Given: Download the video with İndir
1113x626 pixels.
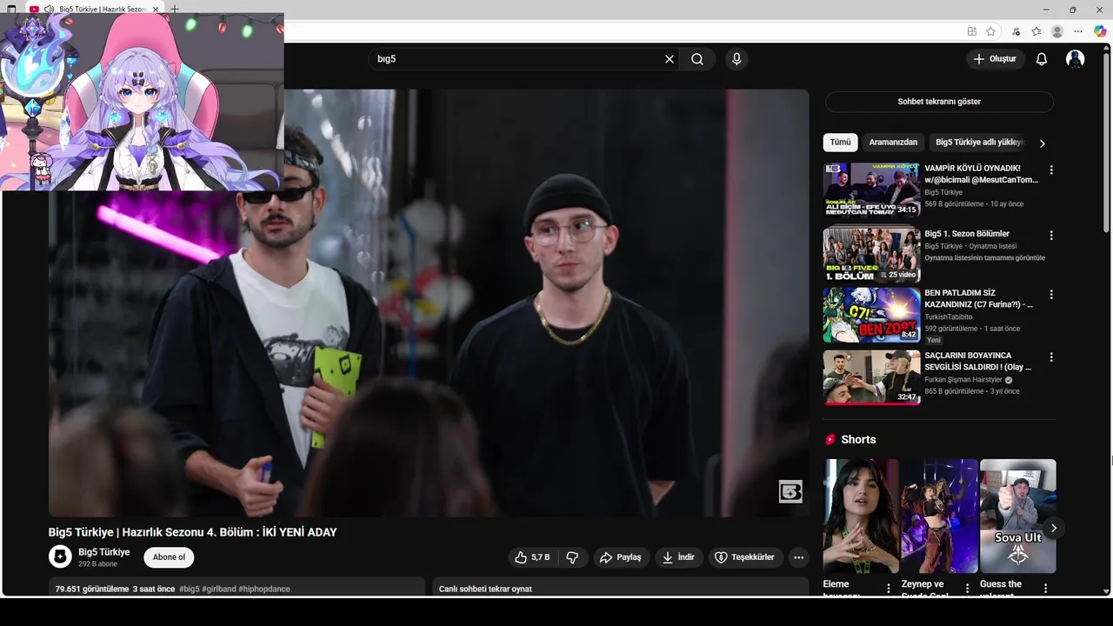Looking at the screenshot, I should click(x=679, y=557).
